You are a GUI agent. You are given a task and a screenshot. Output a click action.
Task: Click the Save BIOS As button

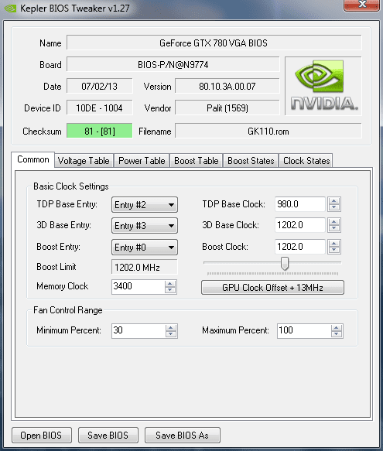(x=182, y=436)
